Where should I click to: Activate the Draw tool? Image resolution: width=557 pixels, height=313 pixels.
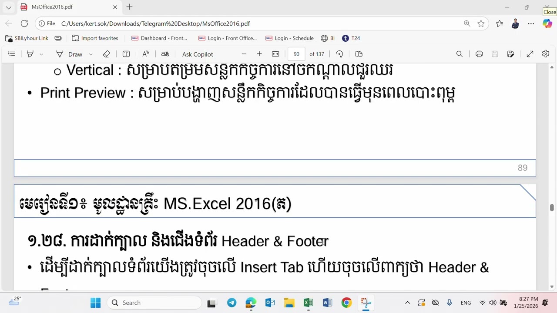click(69, 54)
